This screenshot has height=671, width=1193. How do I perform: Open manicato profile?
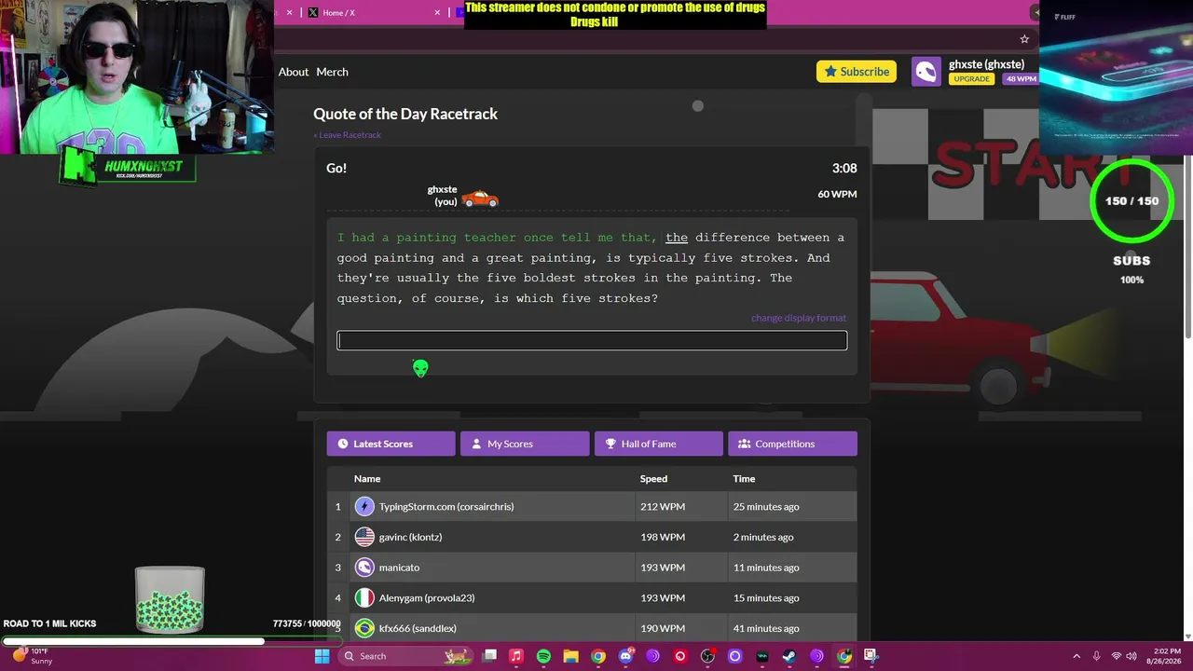click(x=399, y=568)
